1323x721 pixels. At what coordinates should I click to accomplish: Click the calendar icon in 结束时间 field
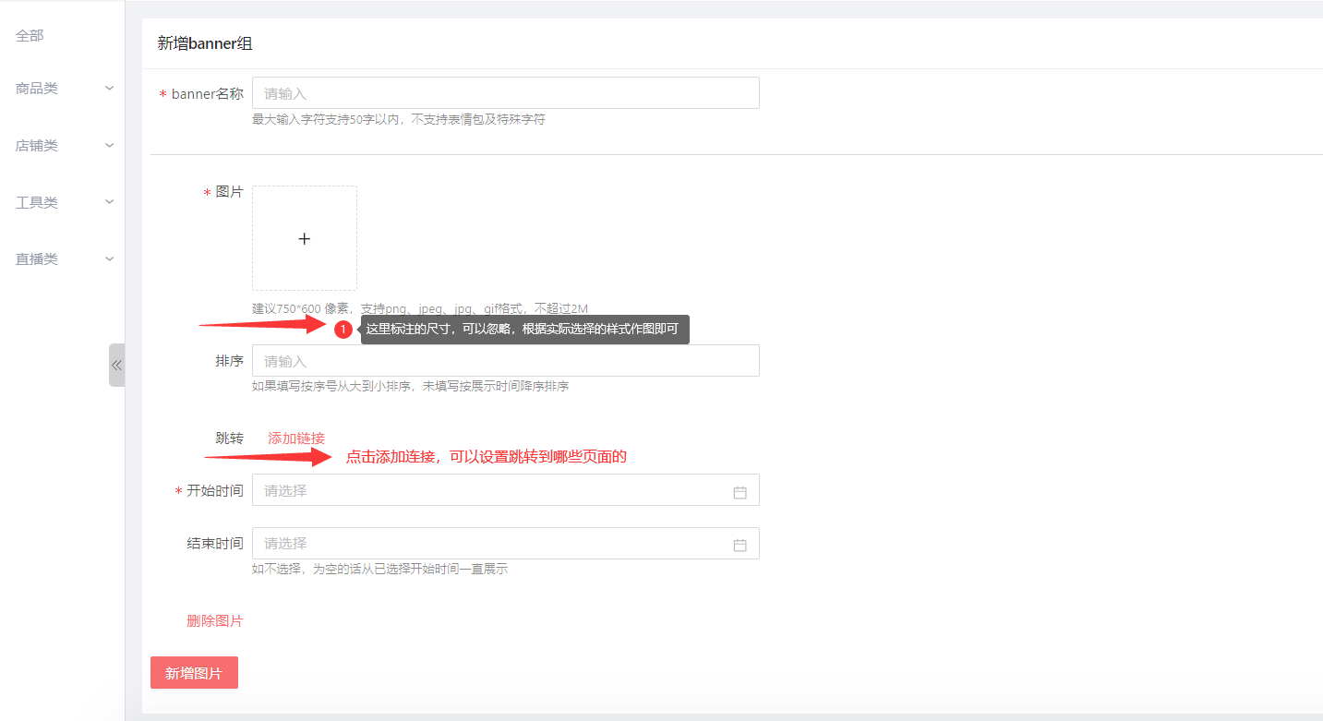click(x=740, y=545)
